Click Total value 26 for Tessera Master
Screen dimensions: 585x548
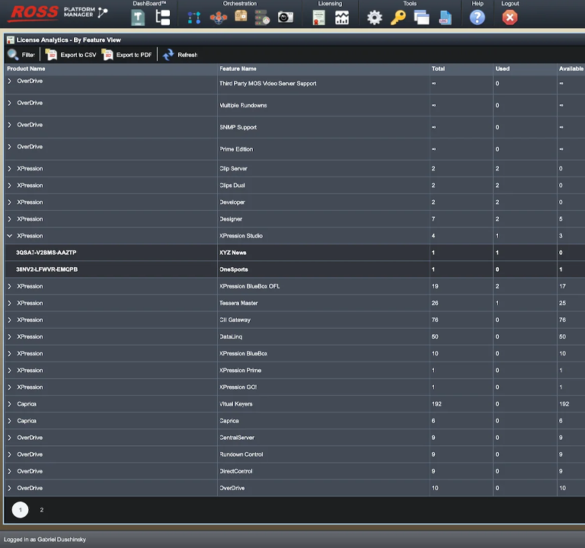point(435,303)
